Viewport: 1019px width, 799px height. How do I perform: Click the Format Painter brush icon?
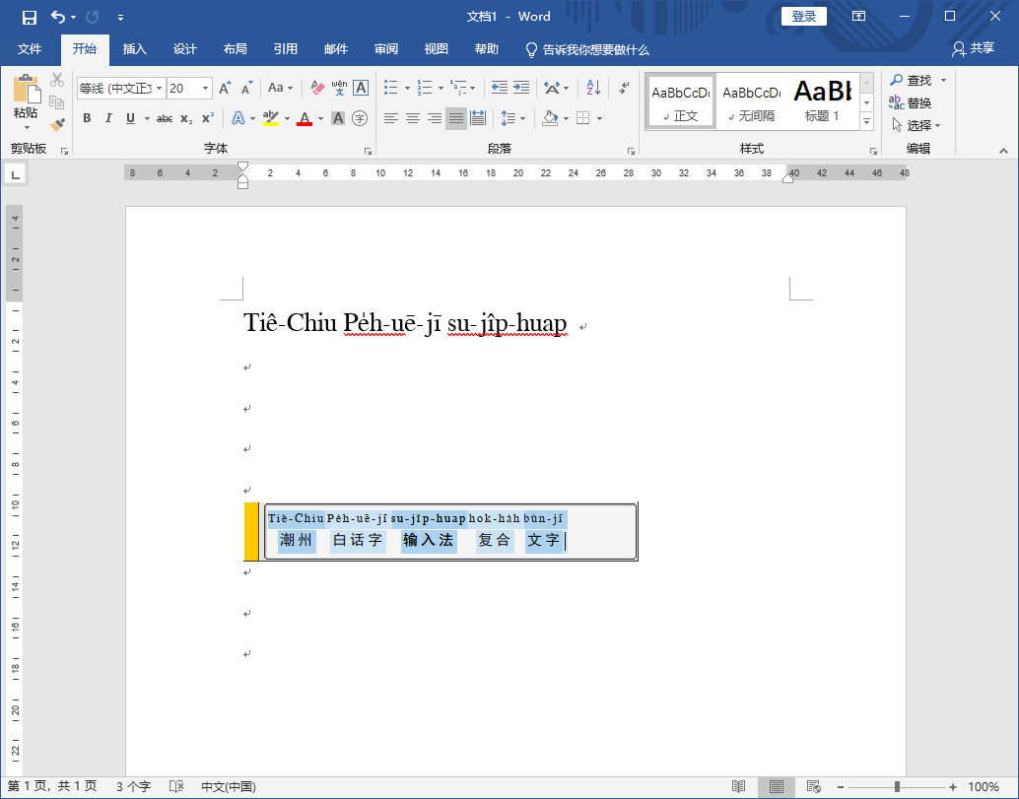[x=57, y=125]
